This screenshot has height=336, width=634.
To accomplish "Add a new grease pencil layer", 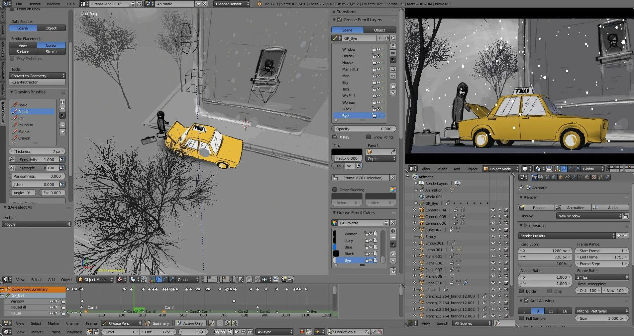I will pos(393,46).
